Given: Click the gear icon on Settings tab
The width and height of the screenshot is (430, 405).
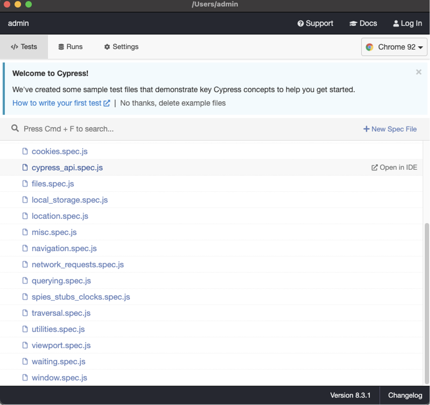Looking at the screenshot, I should [107, 47].
